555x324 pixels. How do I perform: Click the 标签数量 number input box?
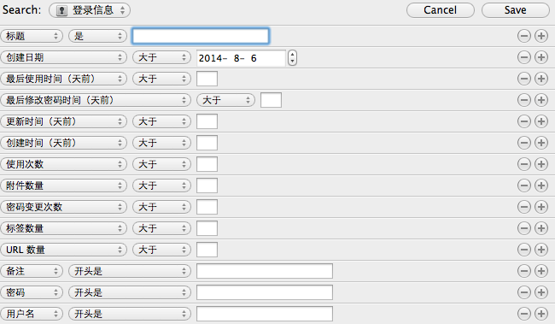point(207,228)
